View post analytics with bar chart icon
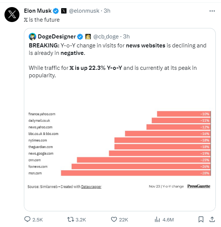Viewport: 221px width, 227px height. pos(157,220)
